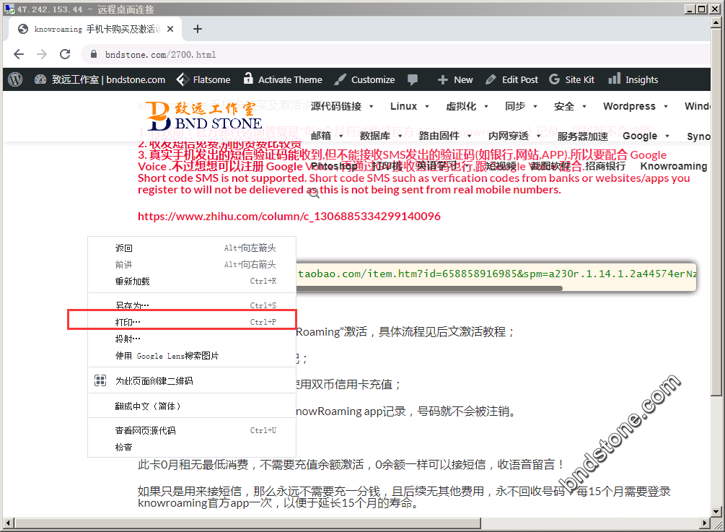Choose 投射 in context menu
Viewport: 725px width, 532px height.
point(192,339)
